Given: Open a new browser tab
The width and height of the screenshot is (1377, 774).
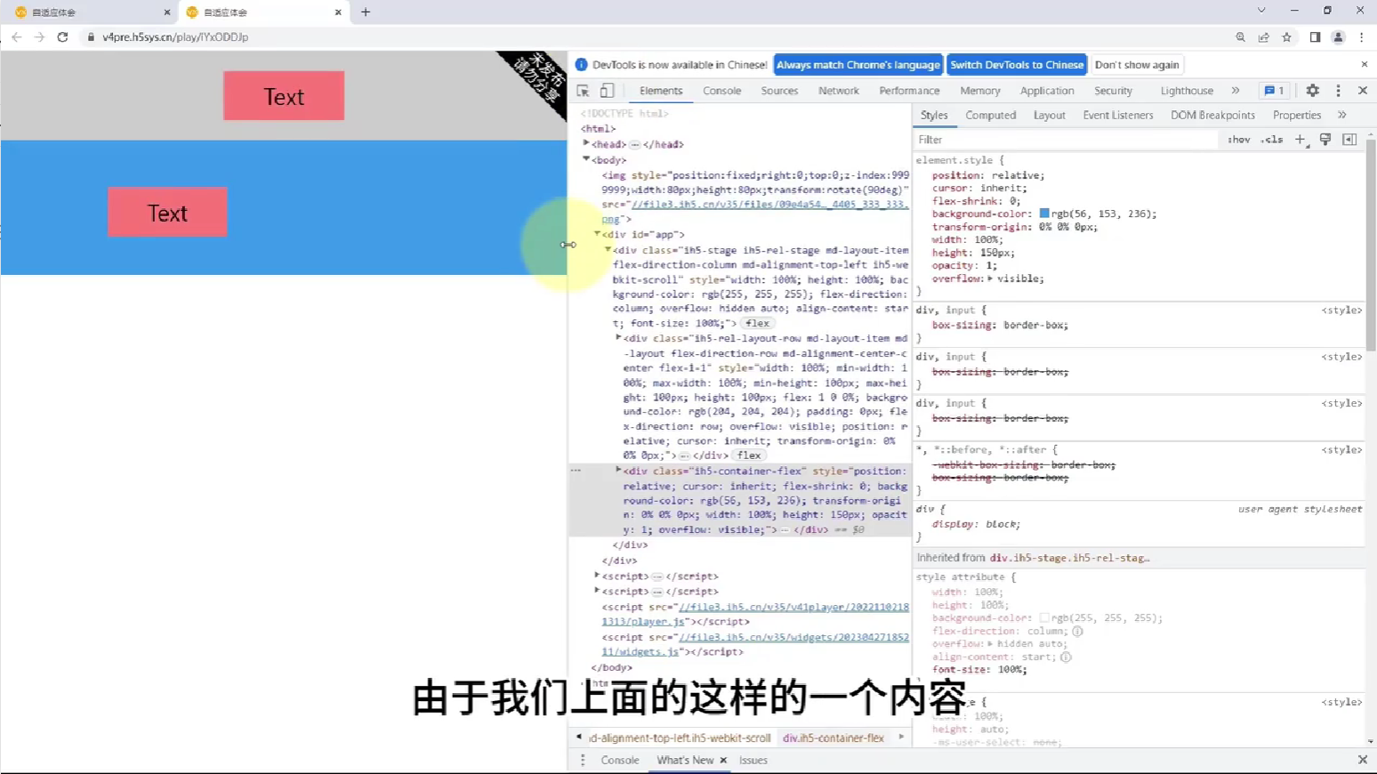Looking at the screenshot, I should (366, 12).
